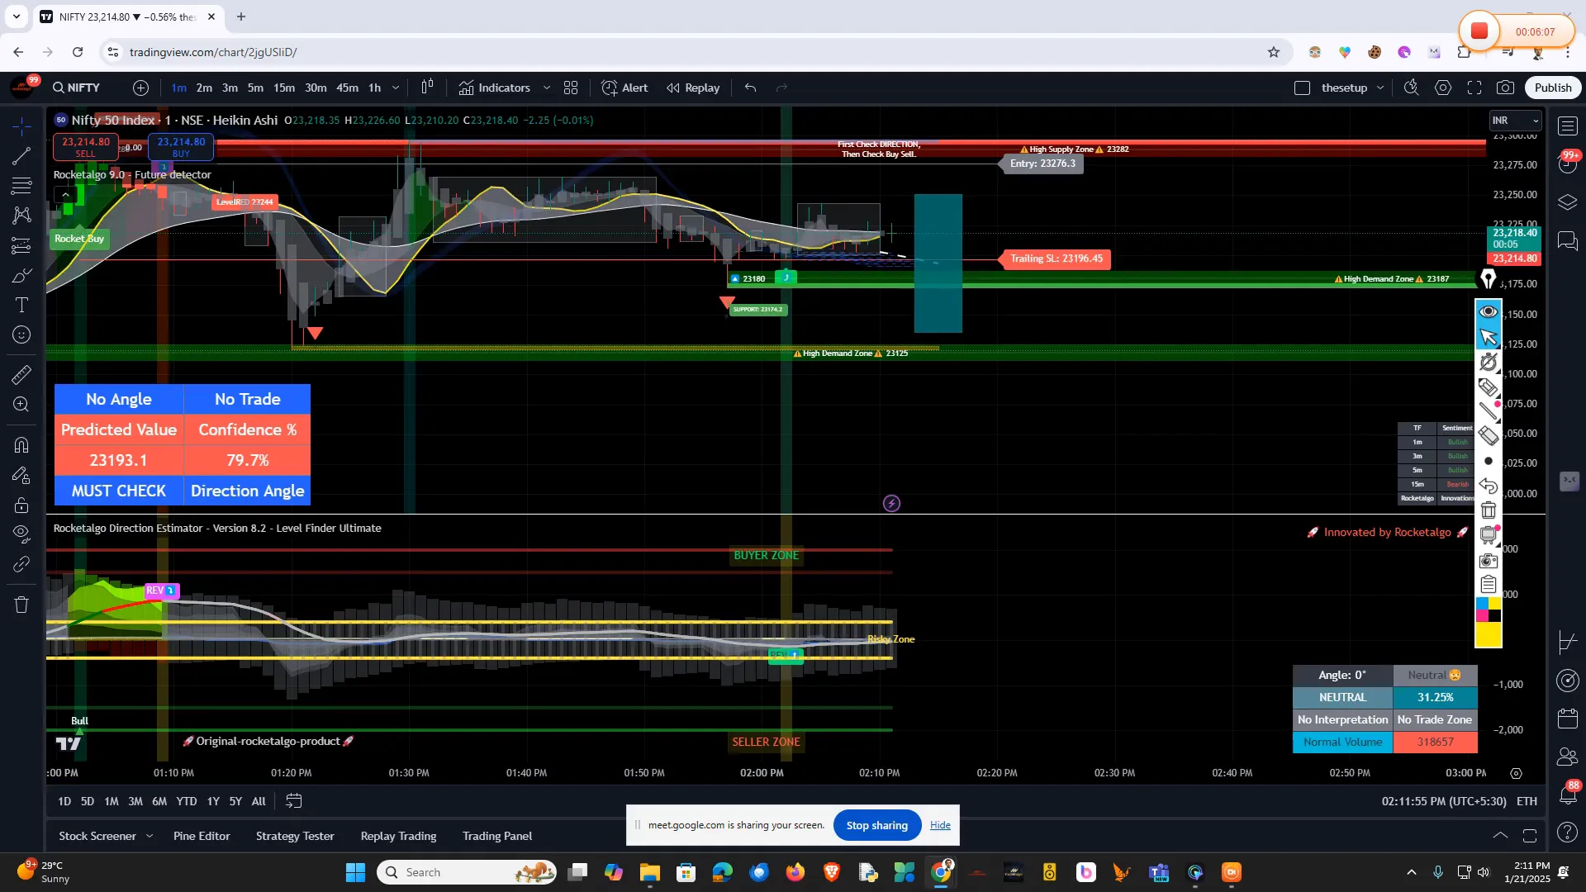The width and height of the screenshot is (1586, 892).
Task: Select the brush drawing tool
Action: 21,275
